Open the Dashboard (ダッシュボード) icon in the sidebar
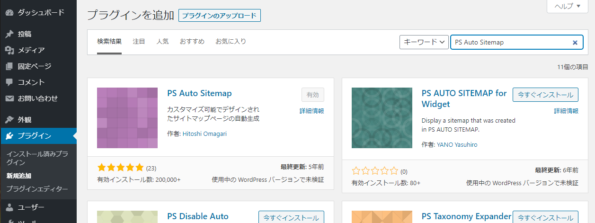Screen dimensions: 595x223 pos(9,12)
